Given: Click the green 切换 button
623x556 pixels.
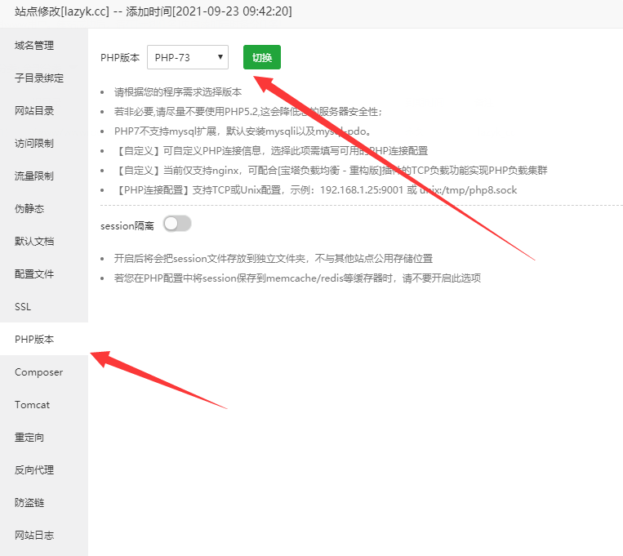Looking at the screenshot, I should pos(261,58).
